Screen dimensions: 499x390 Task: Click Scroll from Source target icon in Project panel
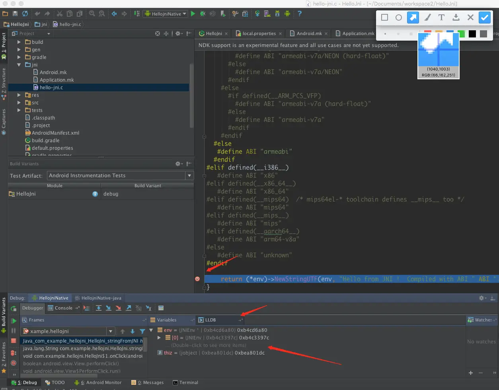[x=158, y=33]
